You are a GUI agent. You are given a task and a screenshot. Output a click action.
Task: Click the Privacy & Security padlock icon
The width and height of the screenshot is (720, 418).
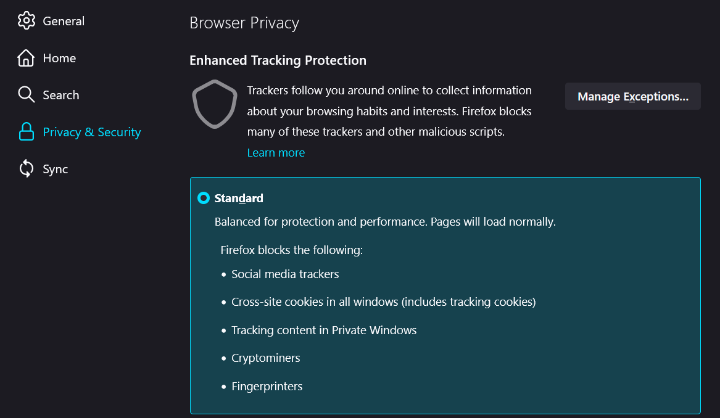[x=27, y=131]
